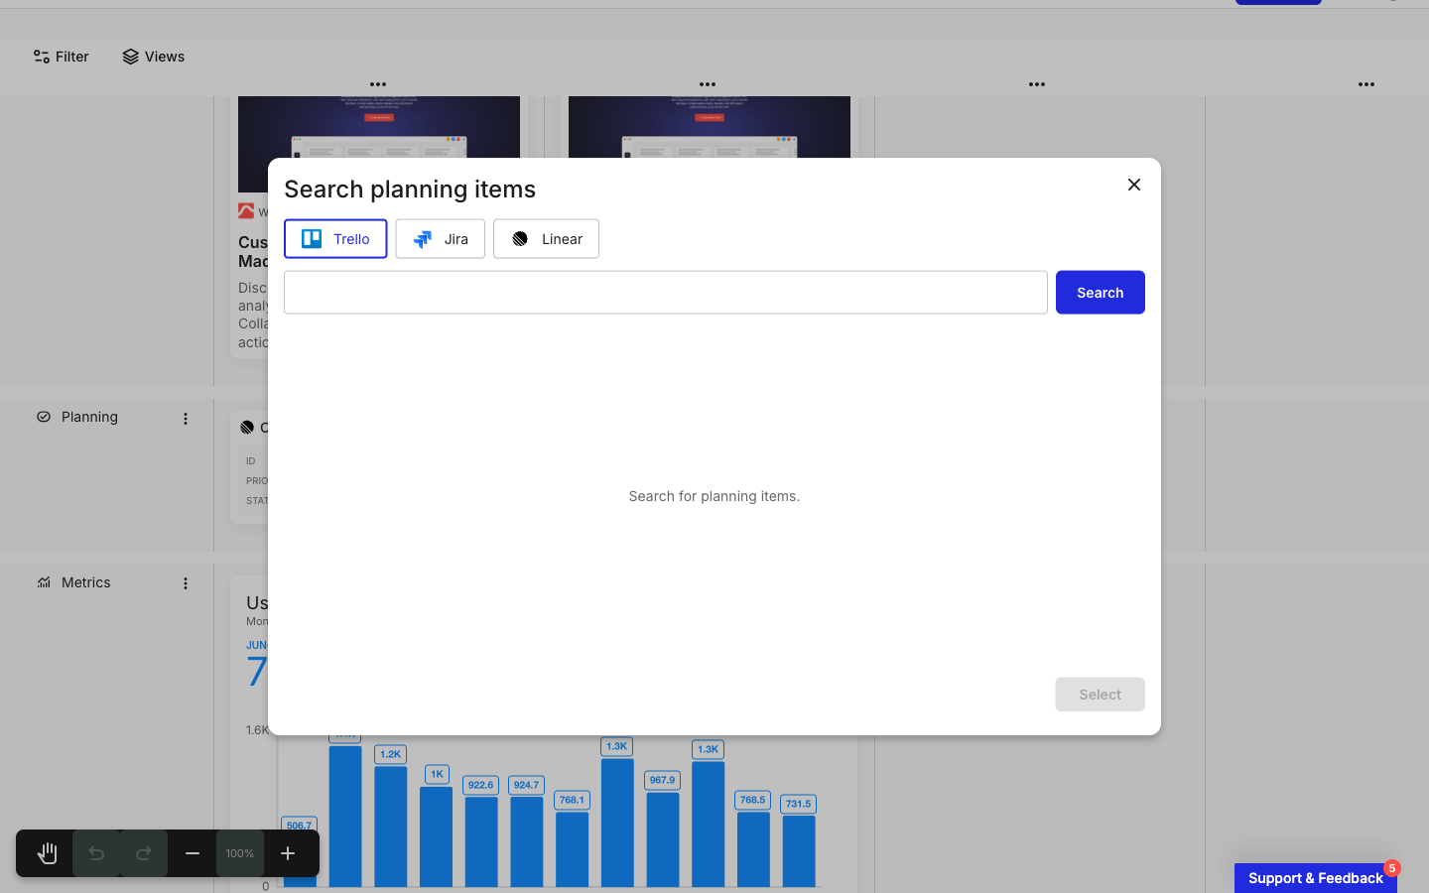Click the undo arrow

[x=96, y=853]
